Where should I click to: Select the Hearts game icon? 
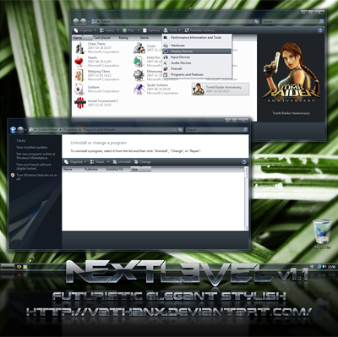click(x=79, y=62)
